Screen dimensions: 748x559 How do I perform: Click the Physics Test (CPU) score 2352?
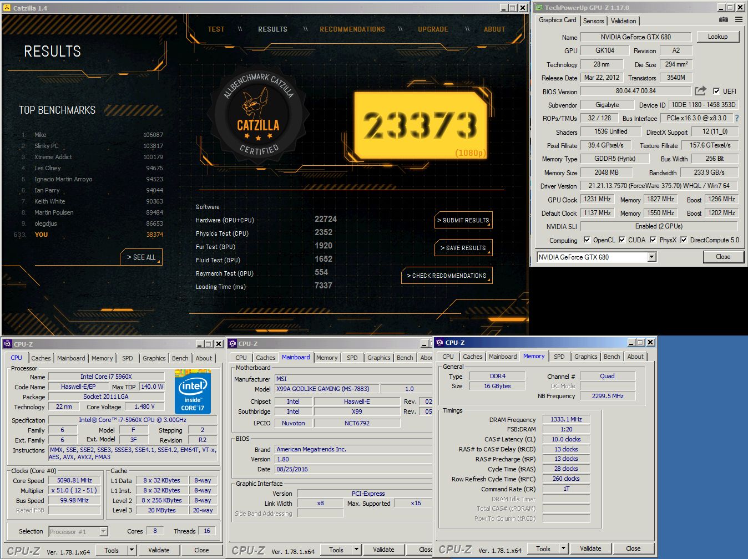[324, 232]
